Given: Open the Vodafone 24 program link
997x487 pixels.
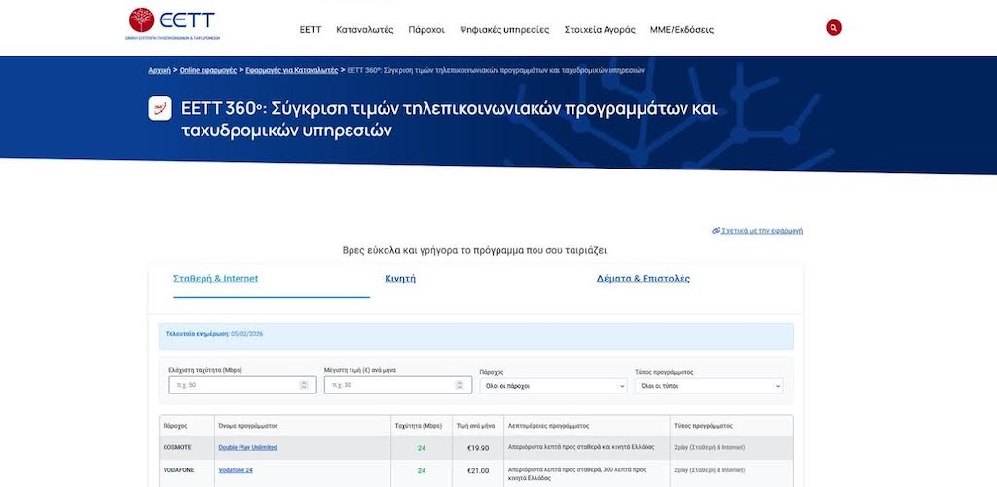Looking at the screenshot, I should pyautogui.click(x=236, y=470).
